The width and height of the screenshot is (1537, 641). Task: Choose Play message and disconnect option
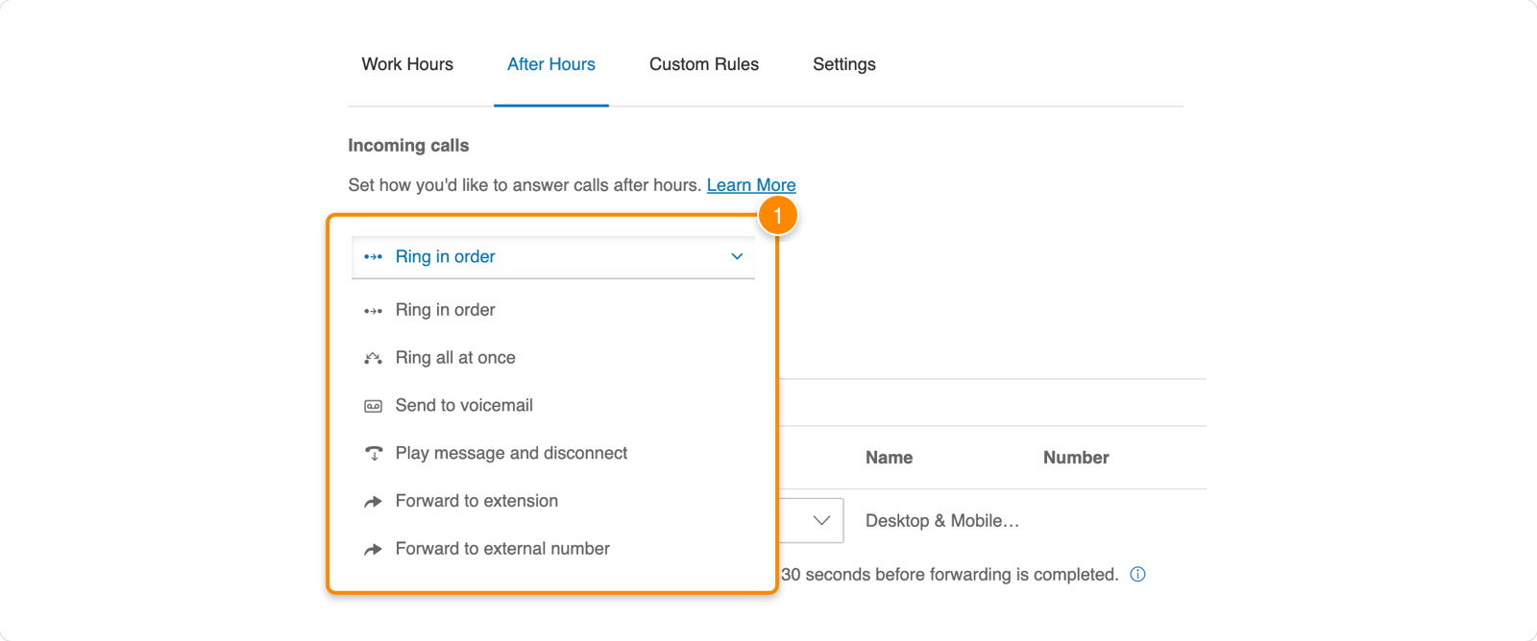point(511,453)
